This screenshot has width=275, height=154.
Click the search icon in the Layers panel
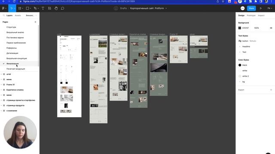pos(4,15)
